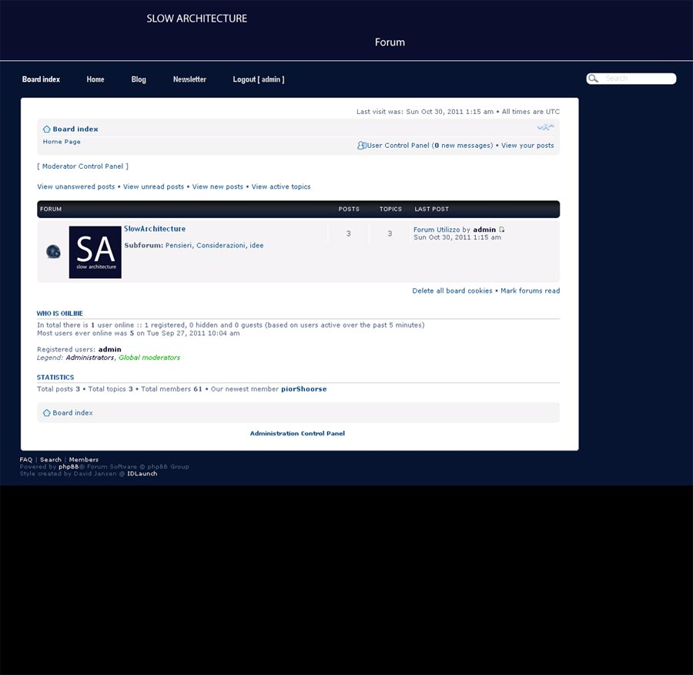Open admin profile in last post
This screenshot has height=675, width=693.
pyautogui.click(x=484, y=230)
